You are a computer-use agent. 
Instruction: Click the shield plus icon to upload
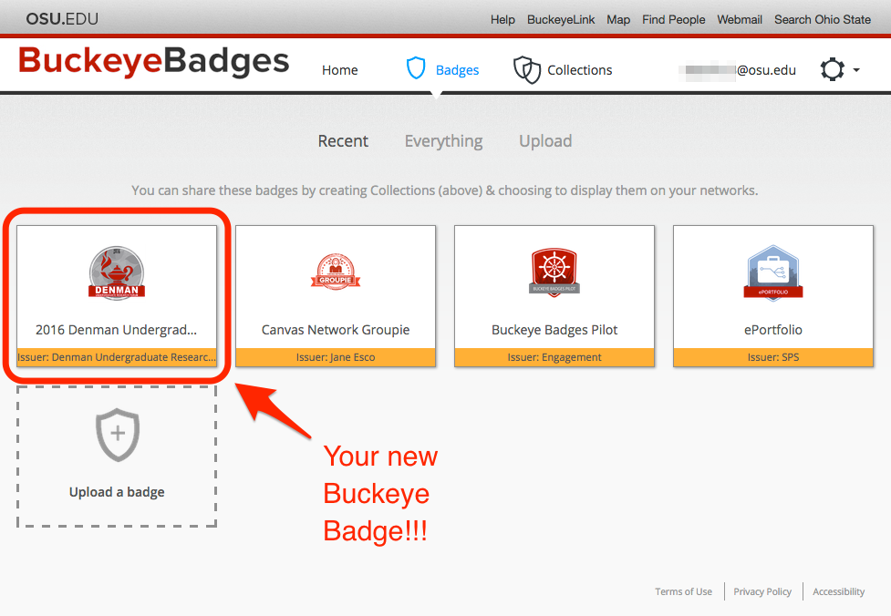(x=118, y=435)
